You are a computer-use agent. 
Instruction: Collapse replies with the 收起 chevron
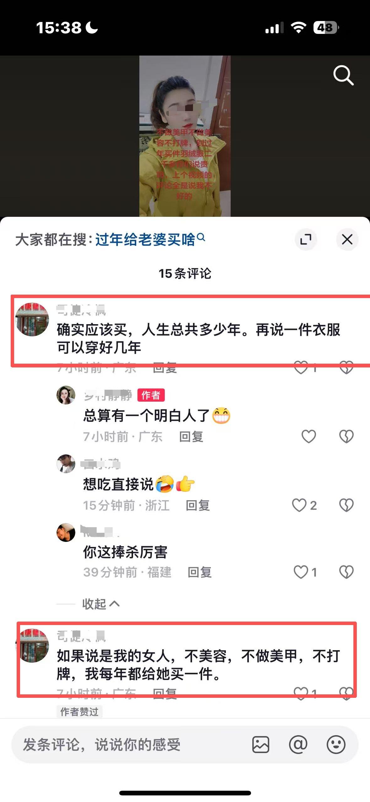[101, 604]
